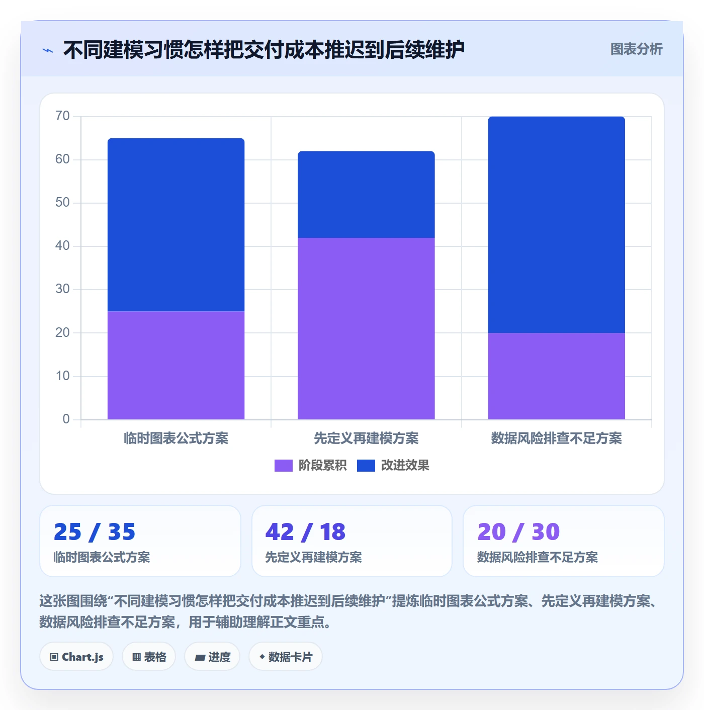Click the chart title 不同建模习惯怎样把交付成本推迟到后续维护

coord(263,50)
